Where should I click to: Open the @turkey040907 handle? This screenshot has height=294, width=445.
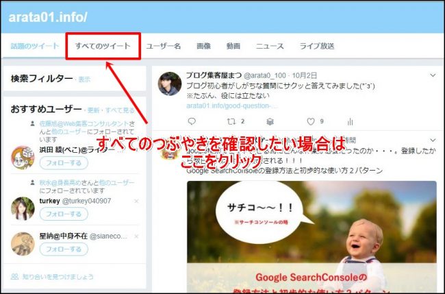[86, 201]
